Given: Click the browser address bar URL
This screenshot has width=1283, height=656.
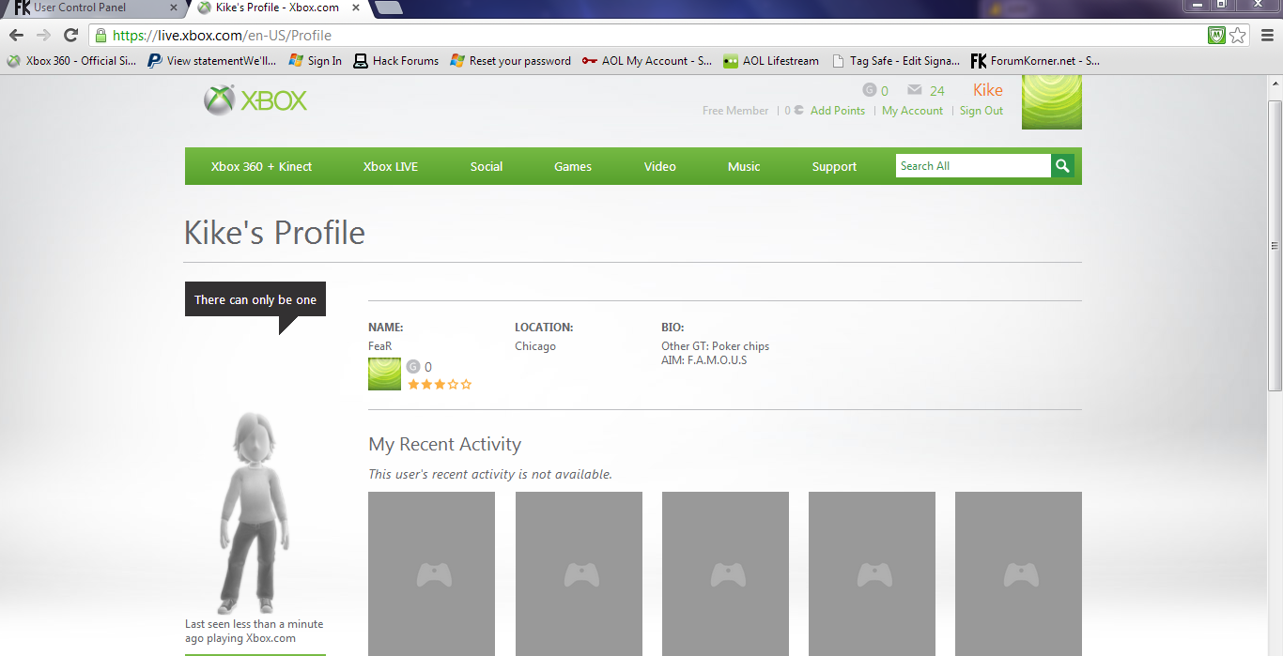Looking at the screenshot, I should pos(222,36).
